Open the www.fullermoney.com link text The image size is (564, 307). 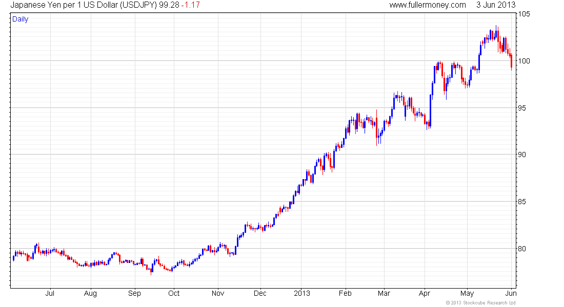click(428, 5)
